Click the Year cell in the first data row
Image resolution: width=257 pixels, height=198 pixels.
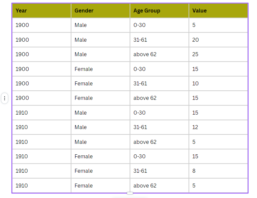(41, 25)
